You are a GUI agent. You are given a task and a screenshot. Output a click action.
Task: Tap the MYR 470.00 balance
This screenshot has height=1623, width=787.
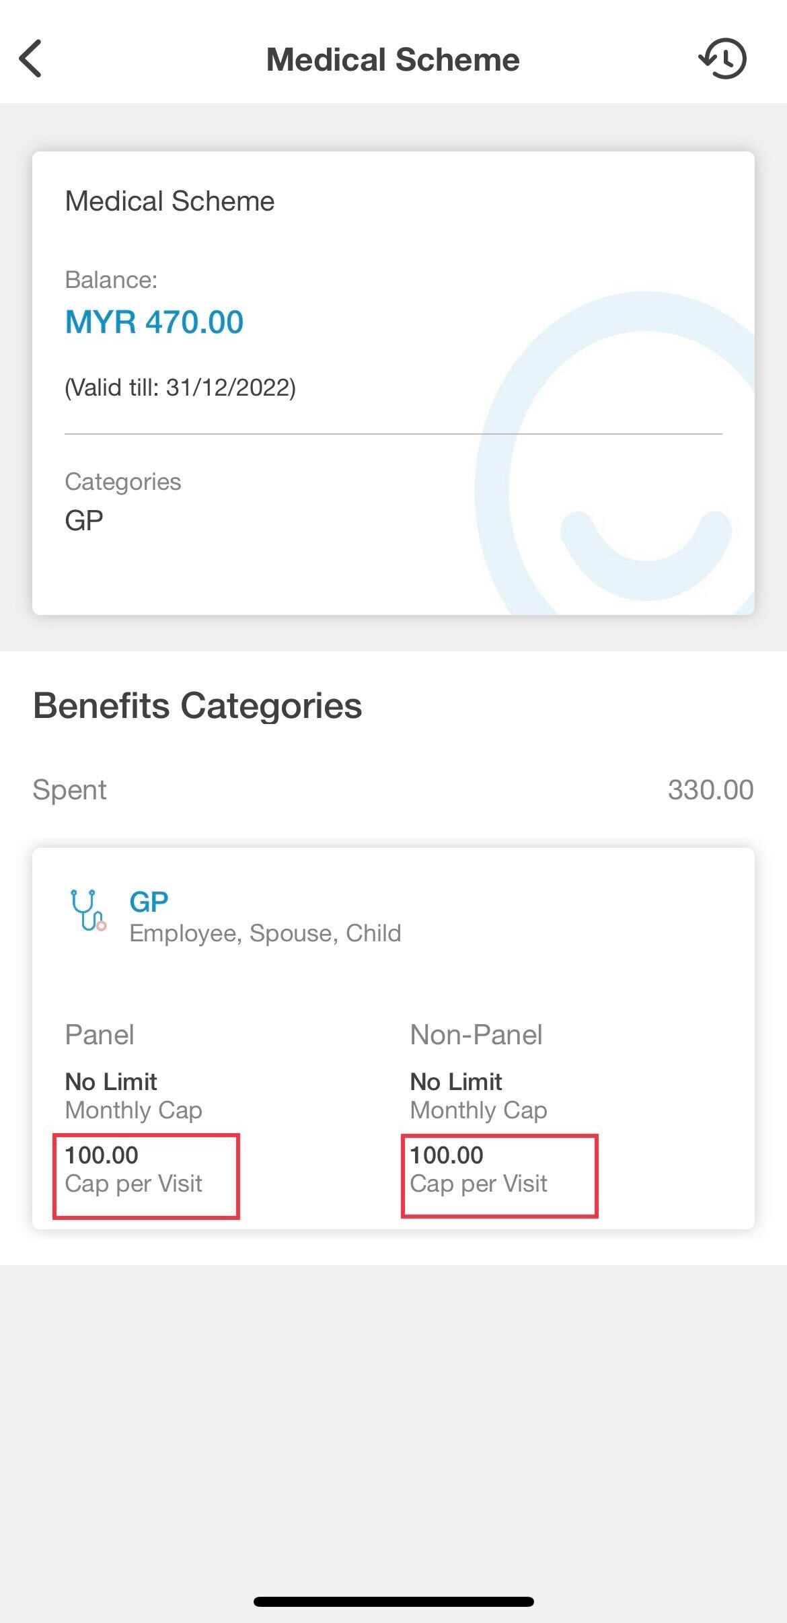point(154,321)
